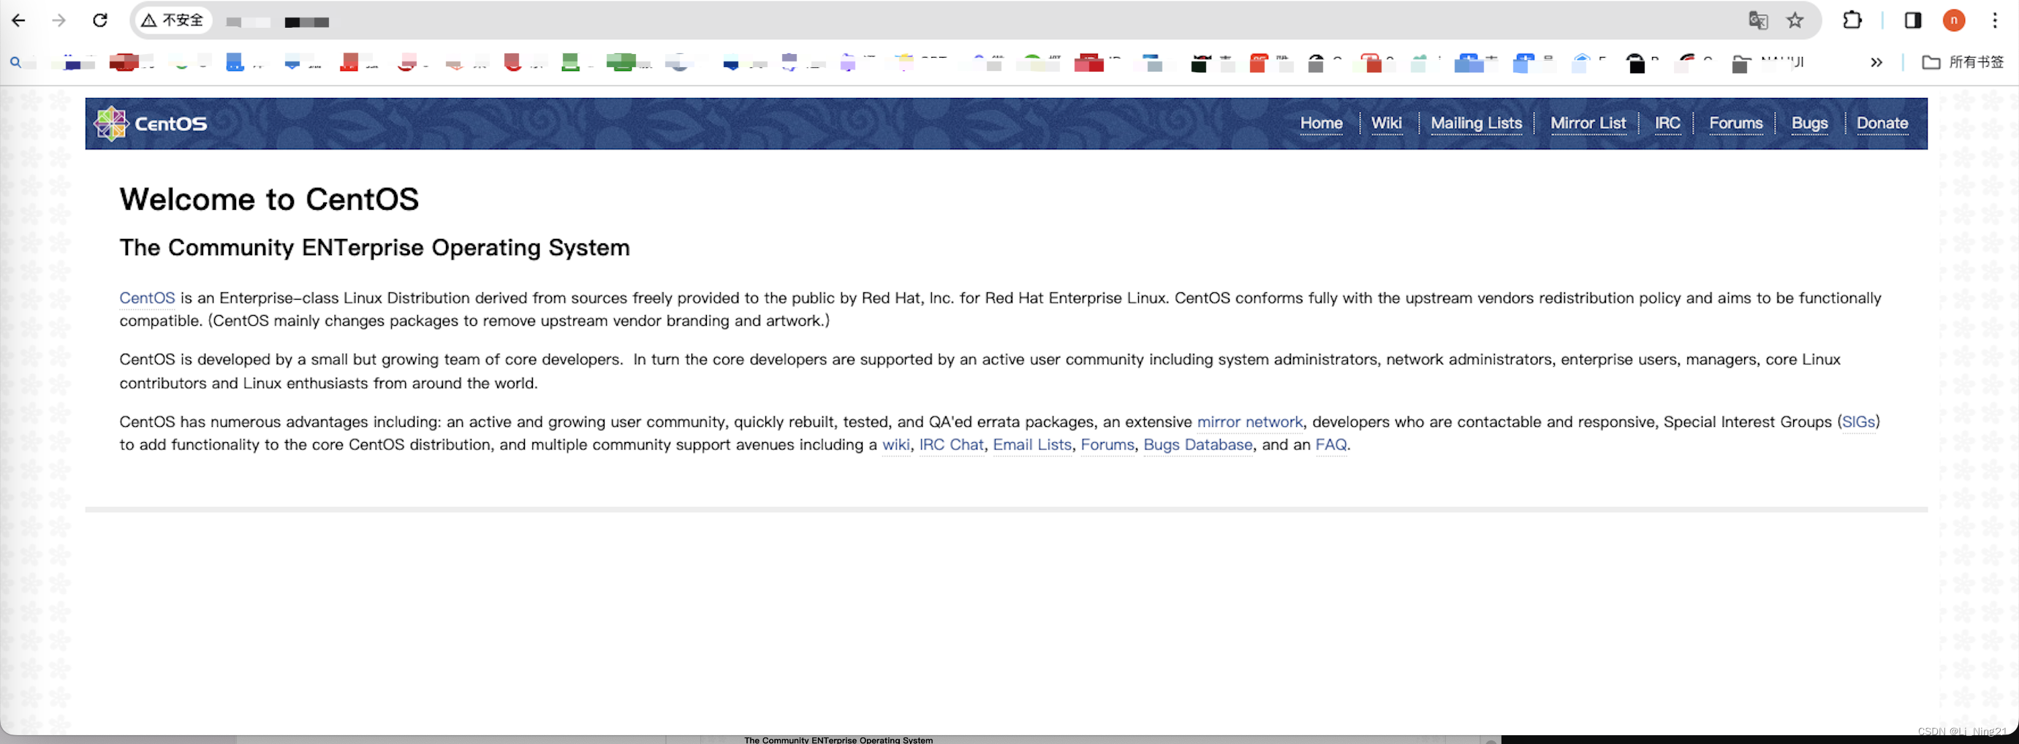2019x744 pixels.
Task: Open the Extensions puzzle menu
Action: (1852, 20)
